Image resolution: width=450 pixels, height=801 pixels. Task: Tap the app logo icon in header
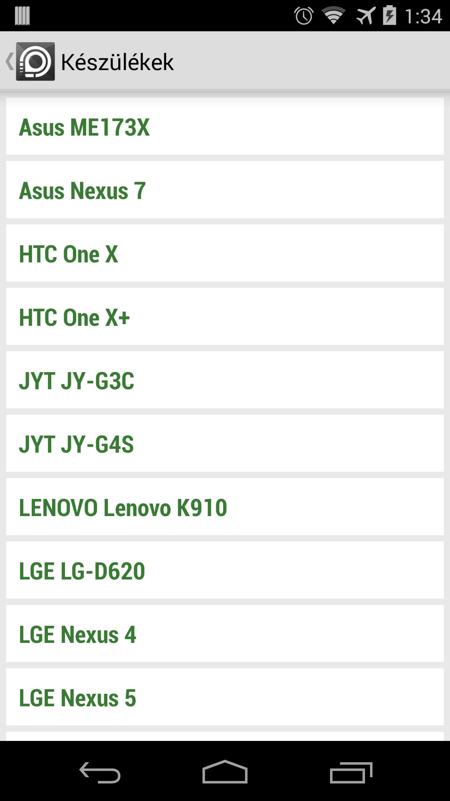(35, 61)
